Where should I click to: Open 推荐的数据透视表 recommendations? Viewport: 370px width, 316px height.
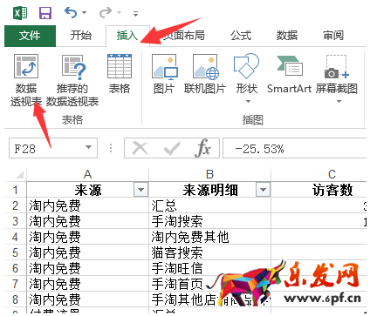pos(72,80)
